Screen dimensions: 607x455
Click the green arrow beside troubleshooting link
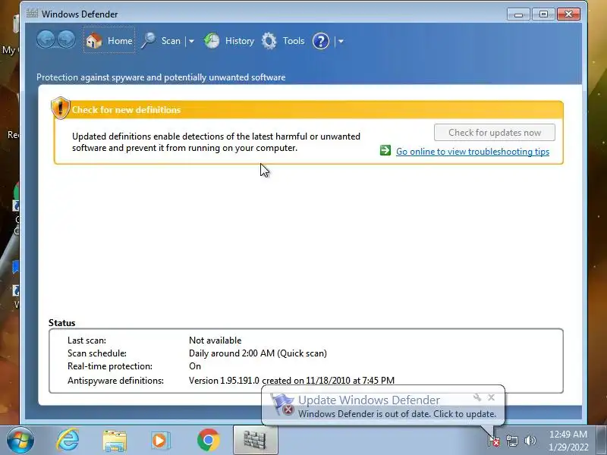pyautogui.click(x=385, y=150)
